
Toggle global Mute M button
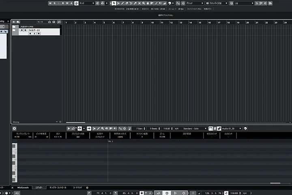(x=50, y=3)
